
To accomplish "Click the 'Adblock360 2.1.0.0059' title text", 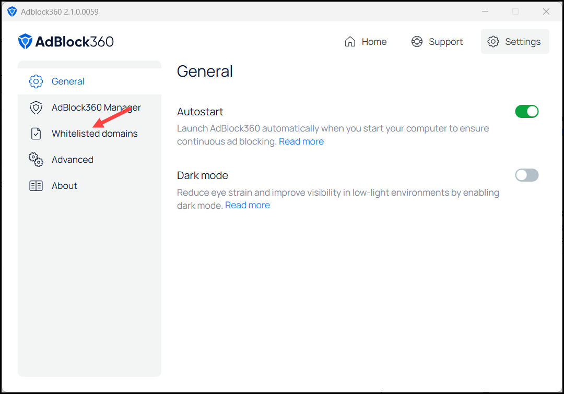I will (x=60, y=12).
